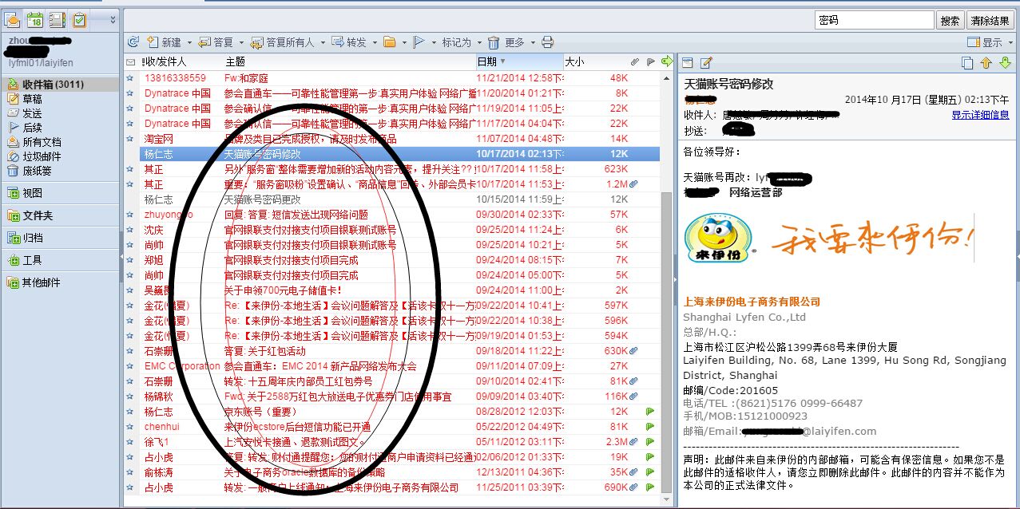Open the To-Do list icon
This screenshot has height=509, width=1020.
tap(79, 20)
